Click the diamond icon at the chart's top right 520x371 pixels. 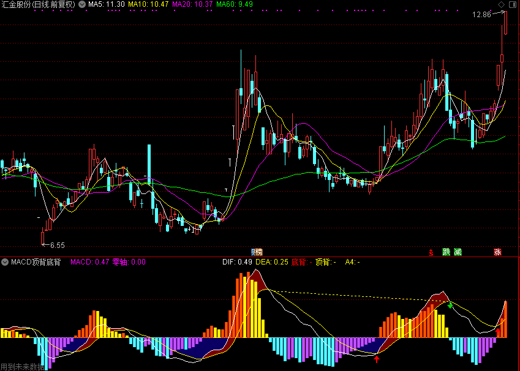[x=502, y=4]
